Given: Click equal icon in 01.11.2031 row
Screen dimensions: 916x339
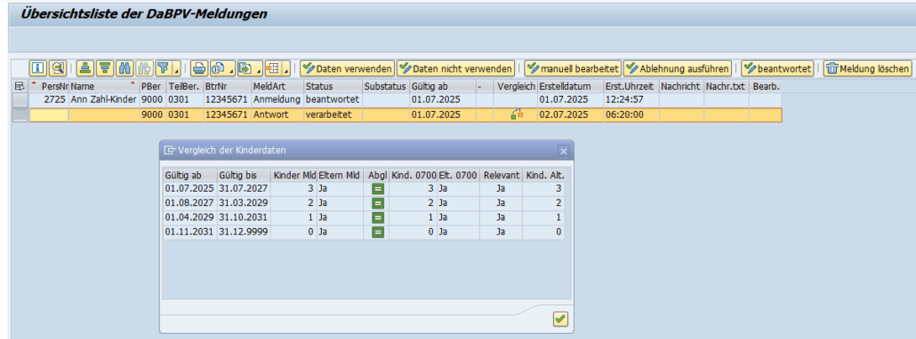Looking at the screenshot, I should 377,233.
